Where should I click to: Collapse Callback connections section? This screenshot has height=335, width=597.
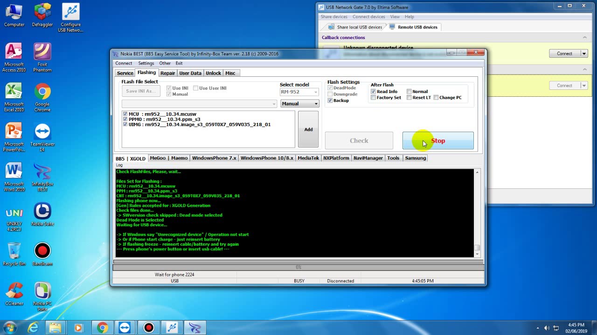pos(584,38)
